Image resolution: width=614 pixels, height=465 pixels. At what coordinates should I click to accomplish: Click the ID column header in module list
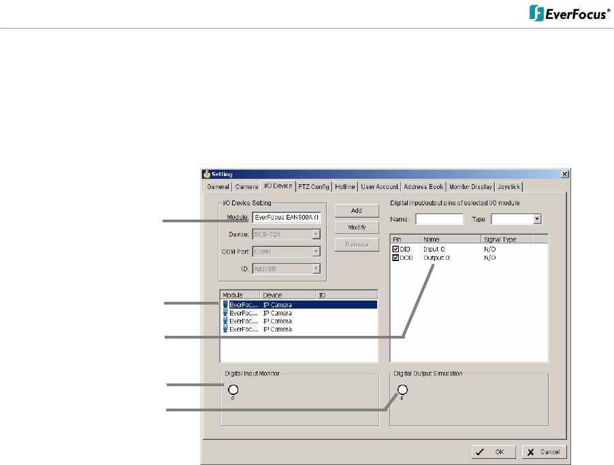(346, 295)
